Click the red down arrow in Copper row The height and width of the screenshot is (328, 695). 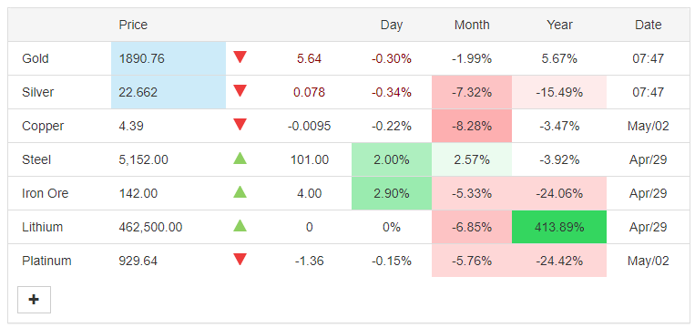(240, 125)
